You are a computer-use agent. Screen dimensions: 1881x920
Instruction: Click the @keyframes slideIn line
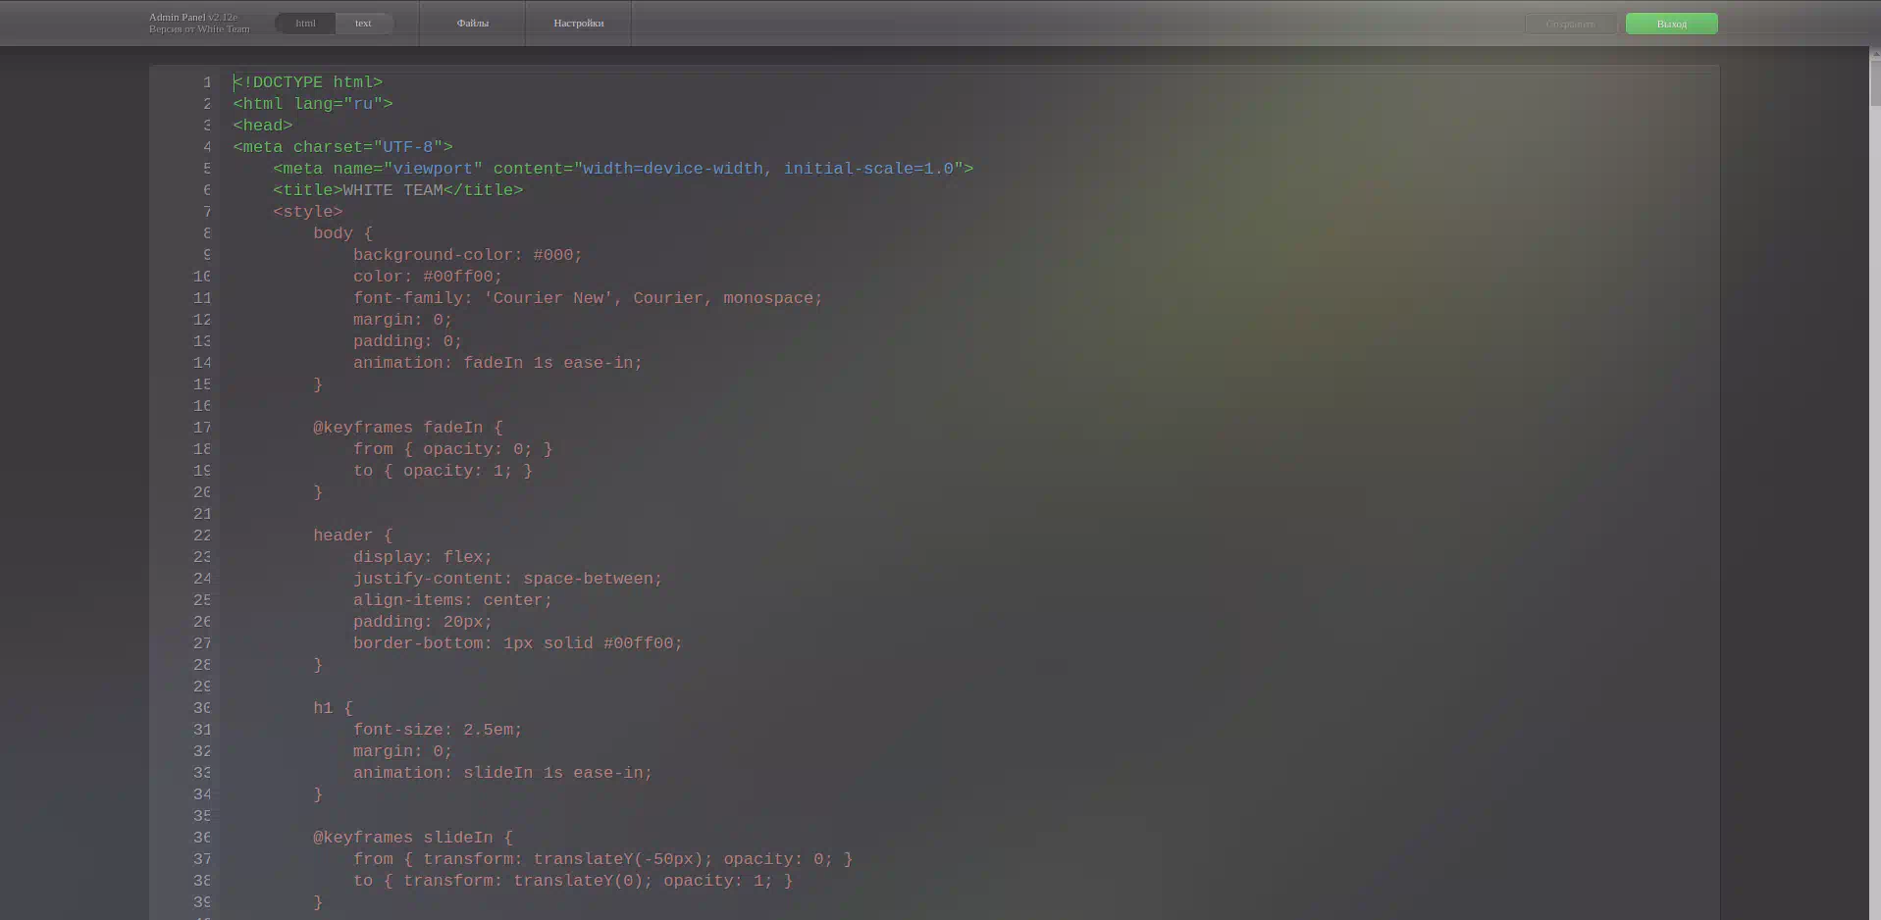tap(412, 838)
